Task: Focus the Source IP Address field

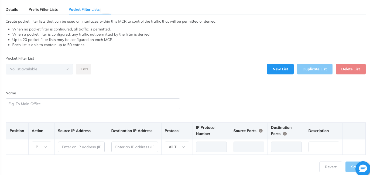Action: click(81, 147)
